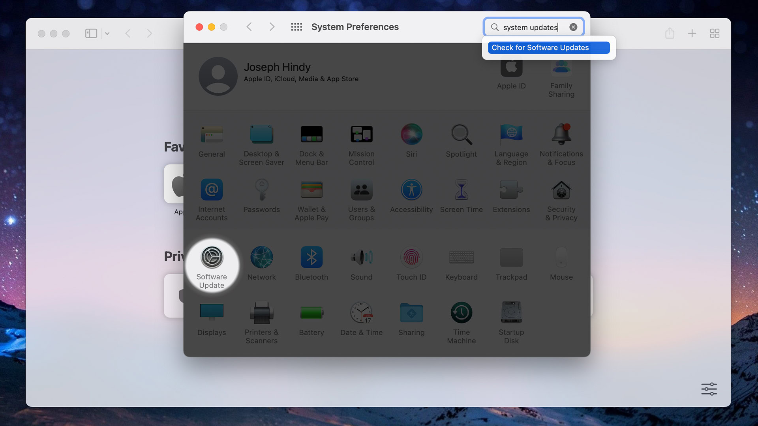
Task: Select Check for Software Updates suggestion
Action: (548, 48)
